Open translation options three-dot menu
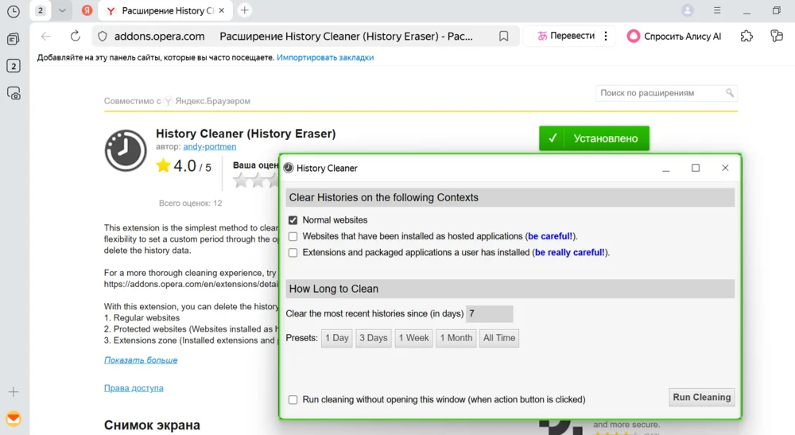Image resolution: width=795 pixels, height=435 pixels. pyautogui.click(x=605, y=36)
